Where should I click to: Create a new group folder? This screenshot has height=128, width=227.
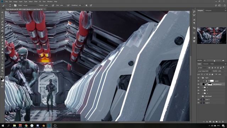click(217, 122)
